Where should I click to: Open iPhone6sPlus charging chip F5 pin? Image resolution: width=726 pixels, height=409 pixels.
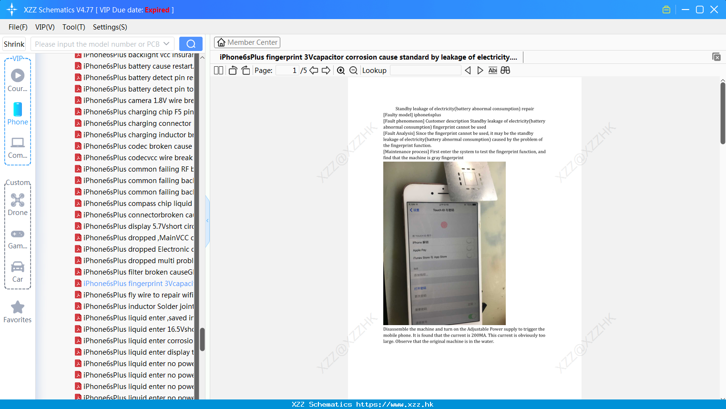(x=134, y=112)
